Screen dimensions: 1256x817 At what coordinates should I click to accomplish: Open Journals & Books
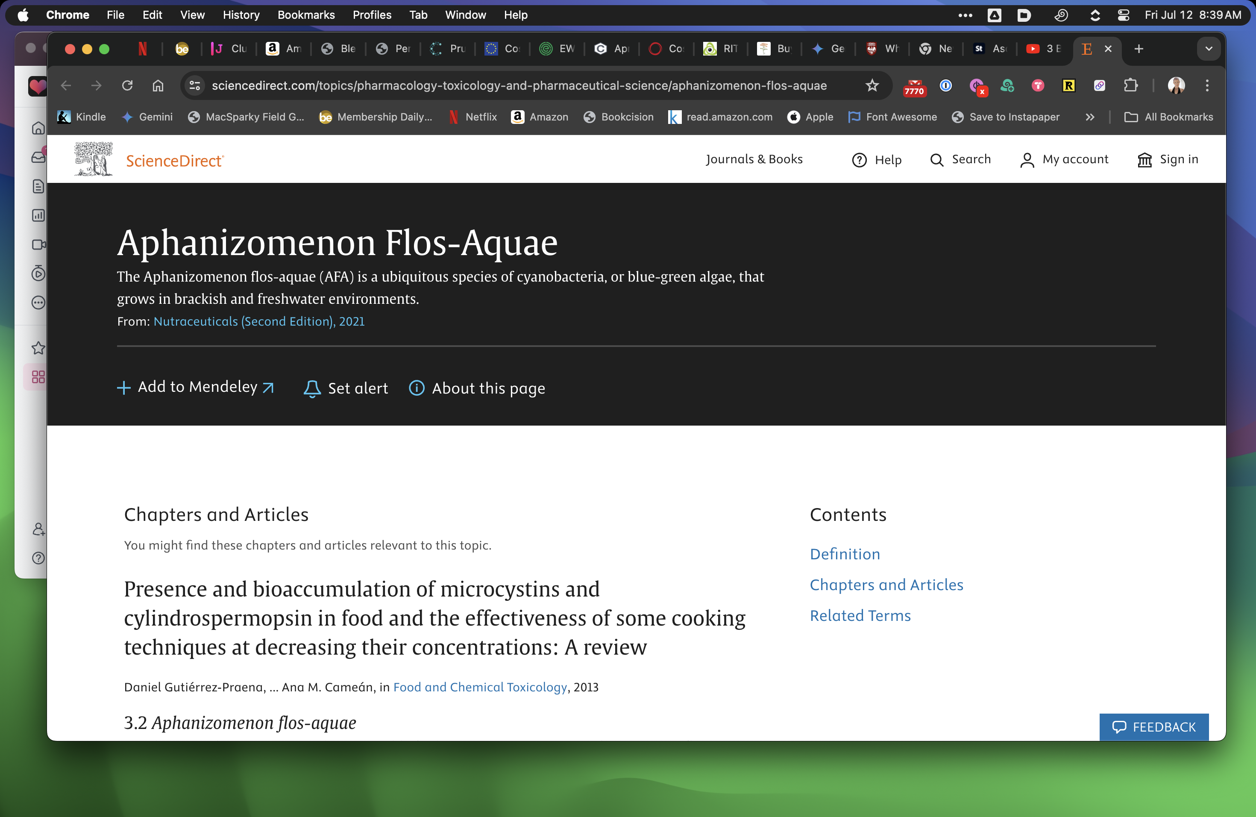754,159
